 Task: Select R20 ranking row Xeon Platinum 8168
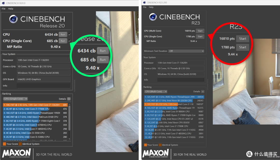tap(35, 117)
